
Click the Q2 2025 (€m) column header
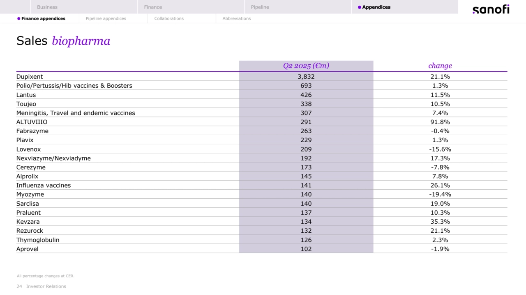click(x=306, y=66)
